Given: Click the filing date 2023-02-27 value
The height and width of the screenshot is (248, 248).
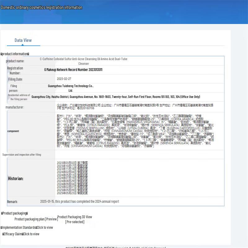Looking at the screenshot, I should [x=64, y=79].
